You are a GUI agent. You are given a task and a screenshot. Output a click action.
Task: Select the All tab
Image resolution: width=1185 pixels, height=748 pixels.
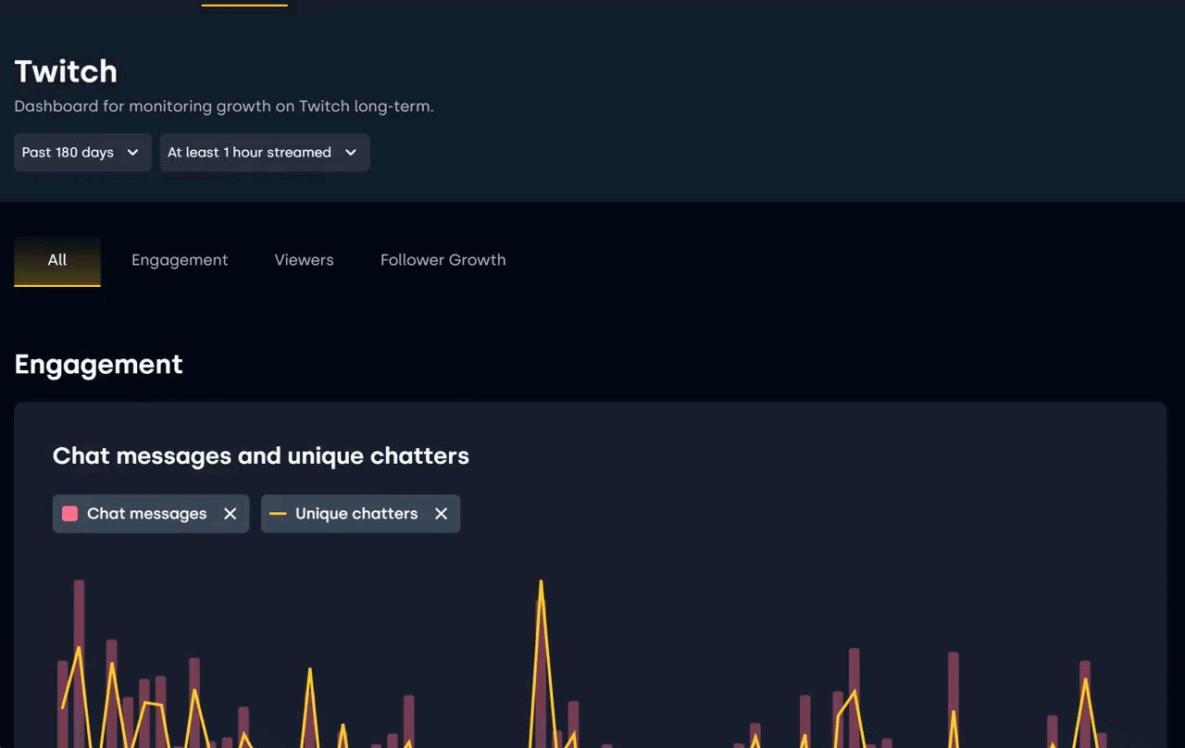57,260
